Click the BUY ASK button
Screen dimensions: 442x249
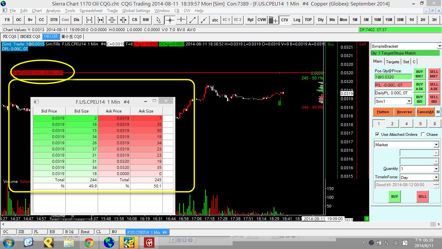point(419,87)
